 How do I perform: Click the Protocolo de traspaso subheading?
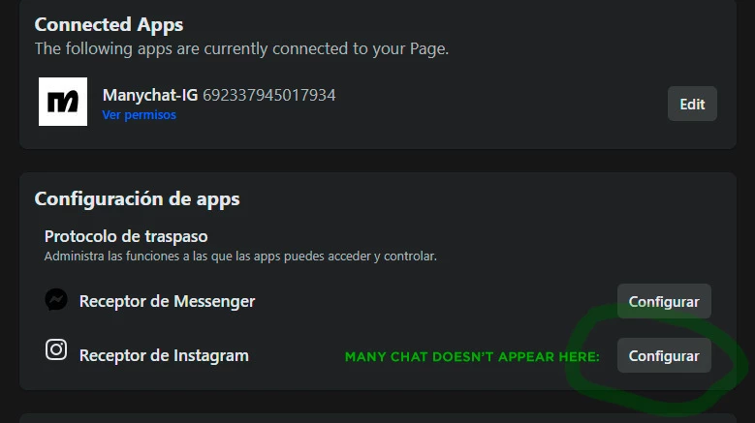coord(126,236)
